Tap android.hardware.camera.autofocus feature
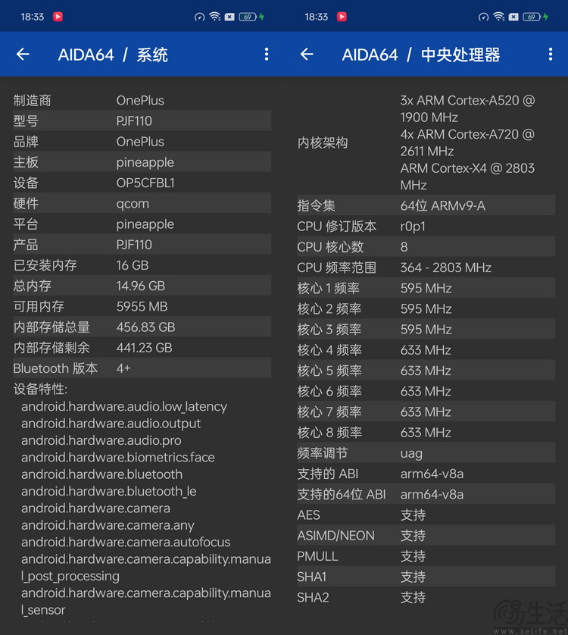 (126, 543)
